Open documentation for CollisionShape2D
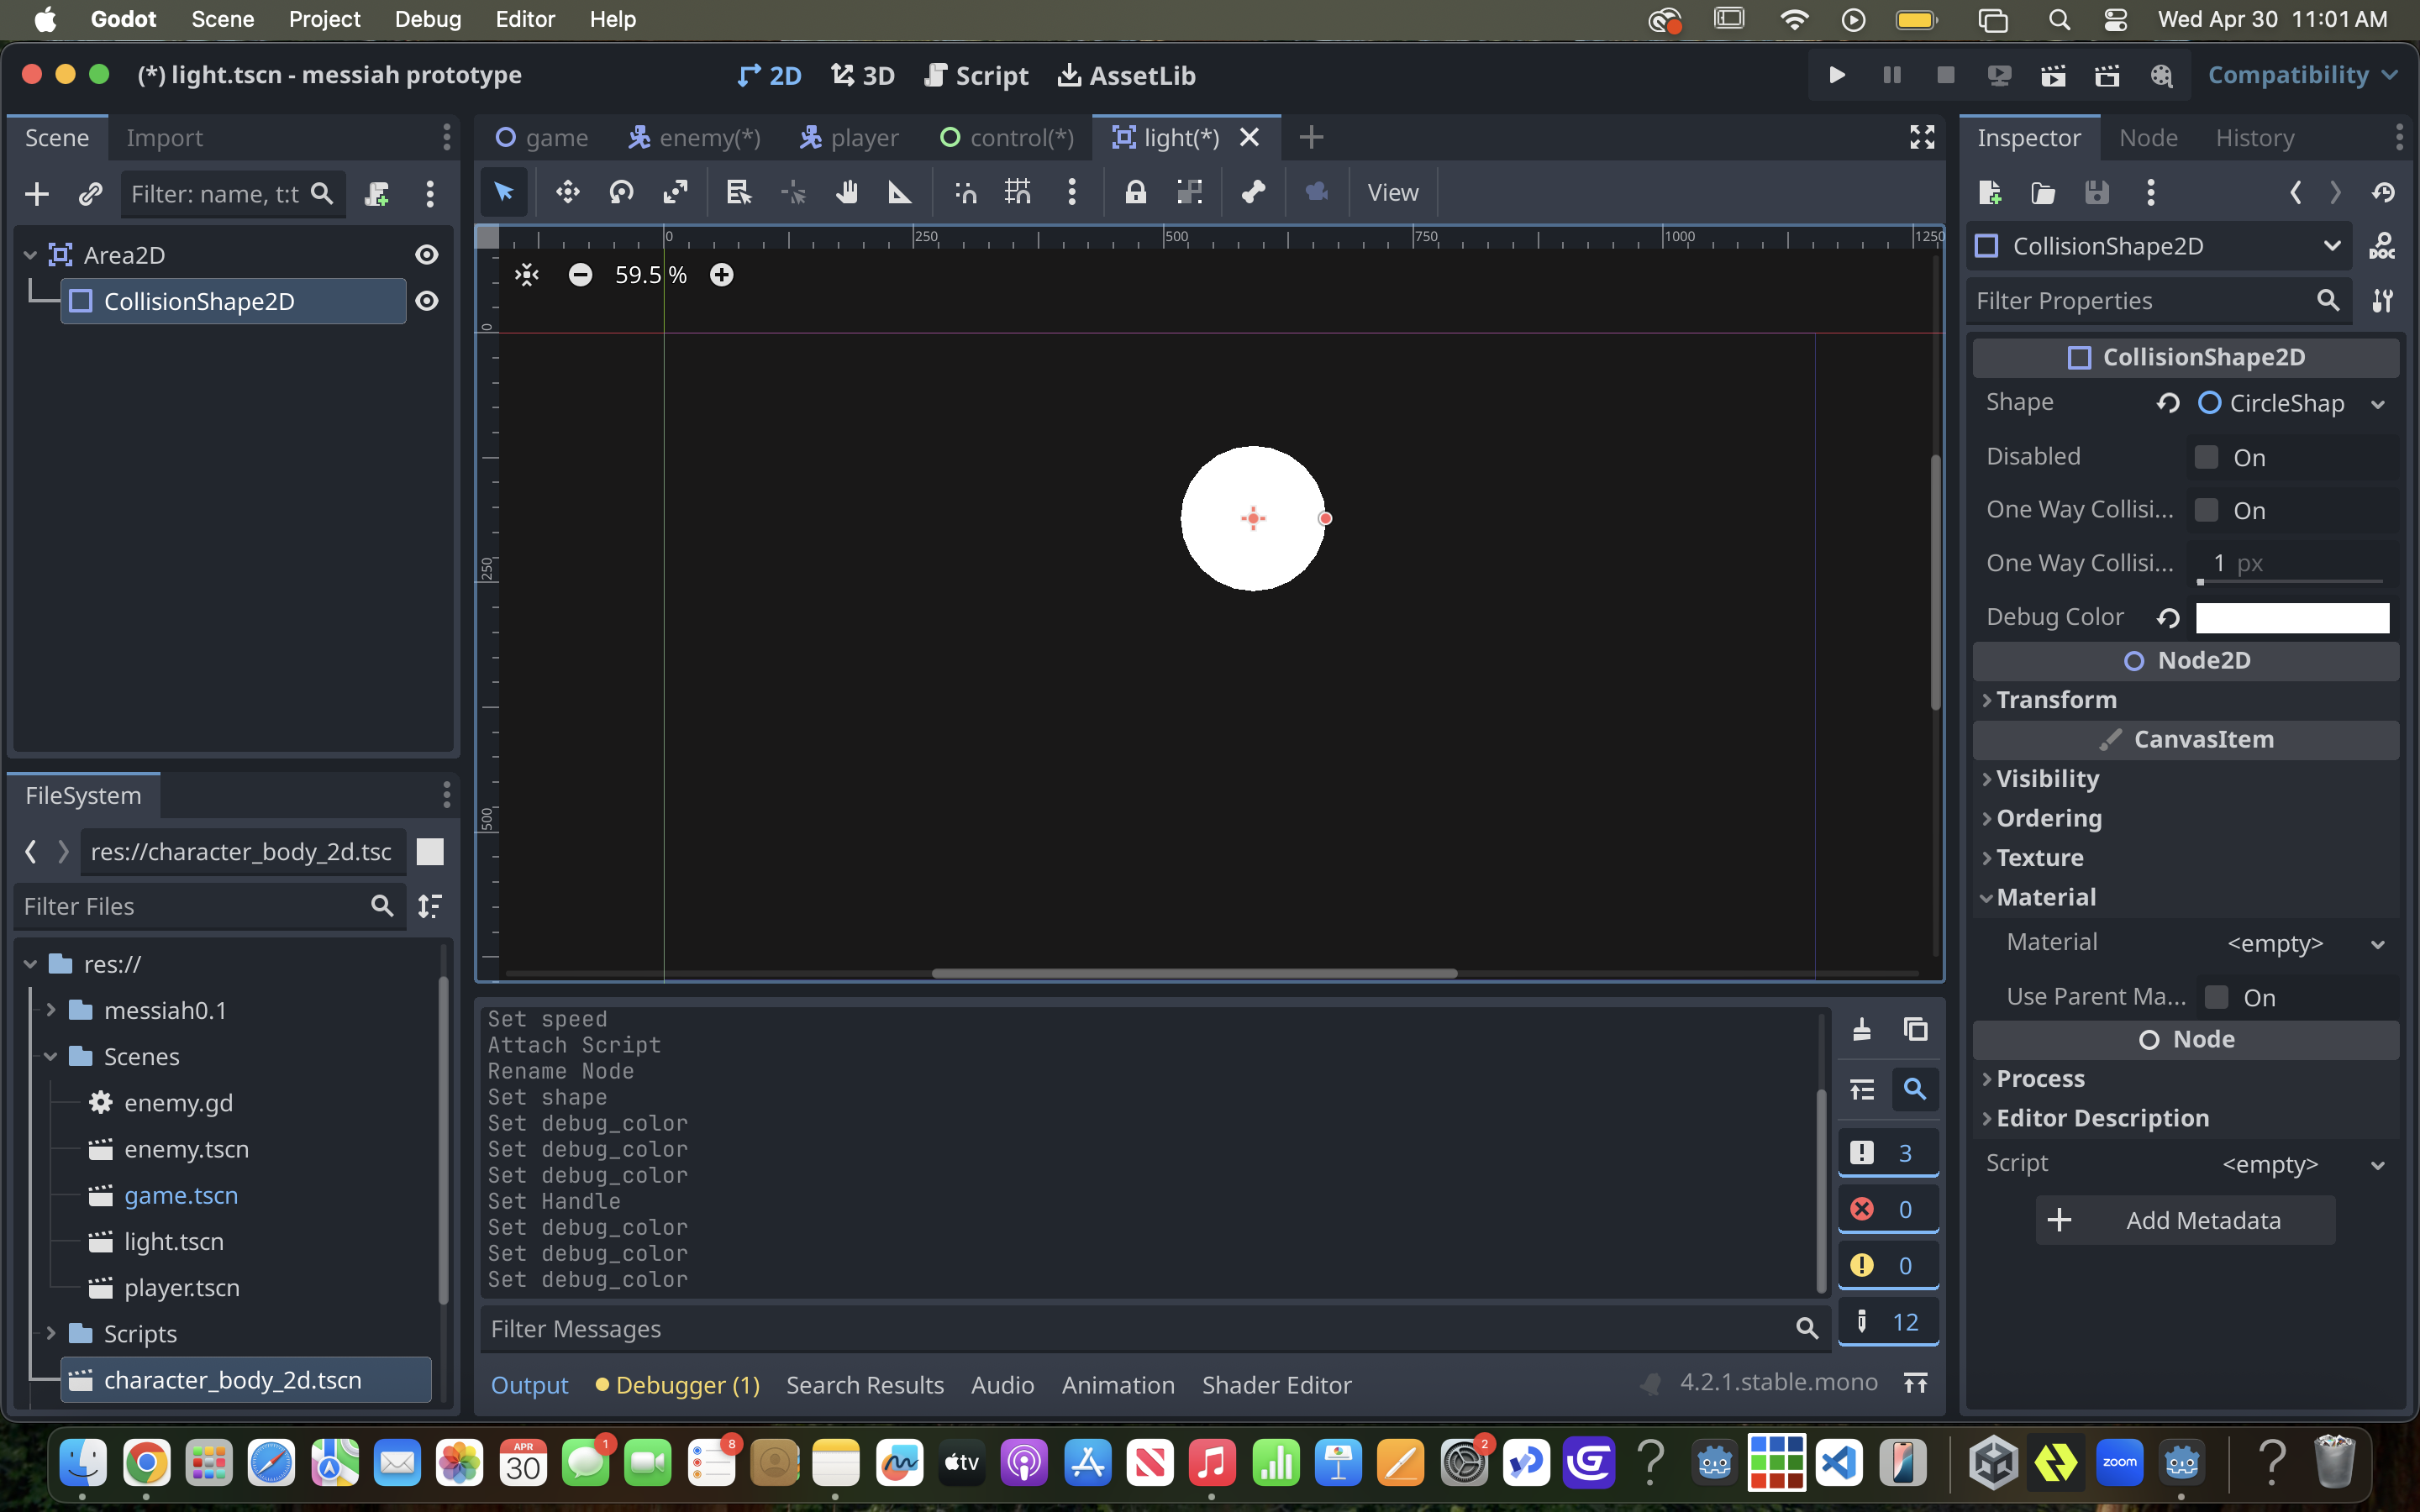Viewport: 2420px width, 1512px height. coord(2382,246)
